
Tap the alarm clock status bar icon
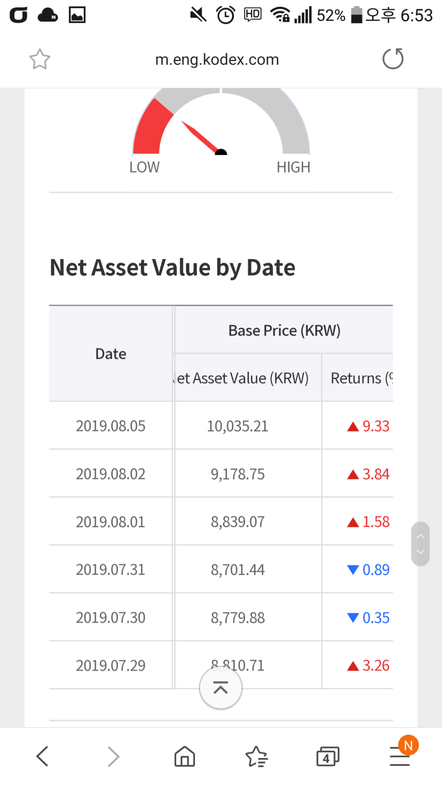226,15
